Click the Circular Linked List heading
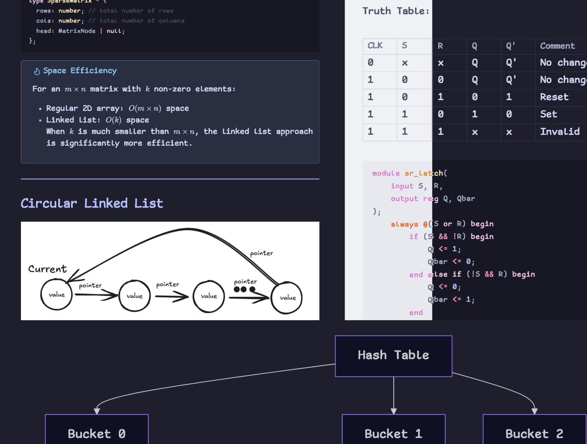This screenshot has height=444, width=587. (x=92, y=203)
